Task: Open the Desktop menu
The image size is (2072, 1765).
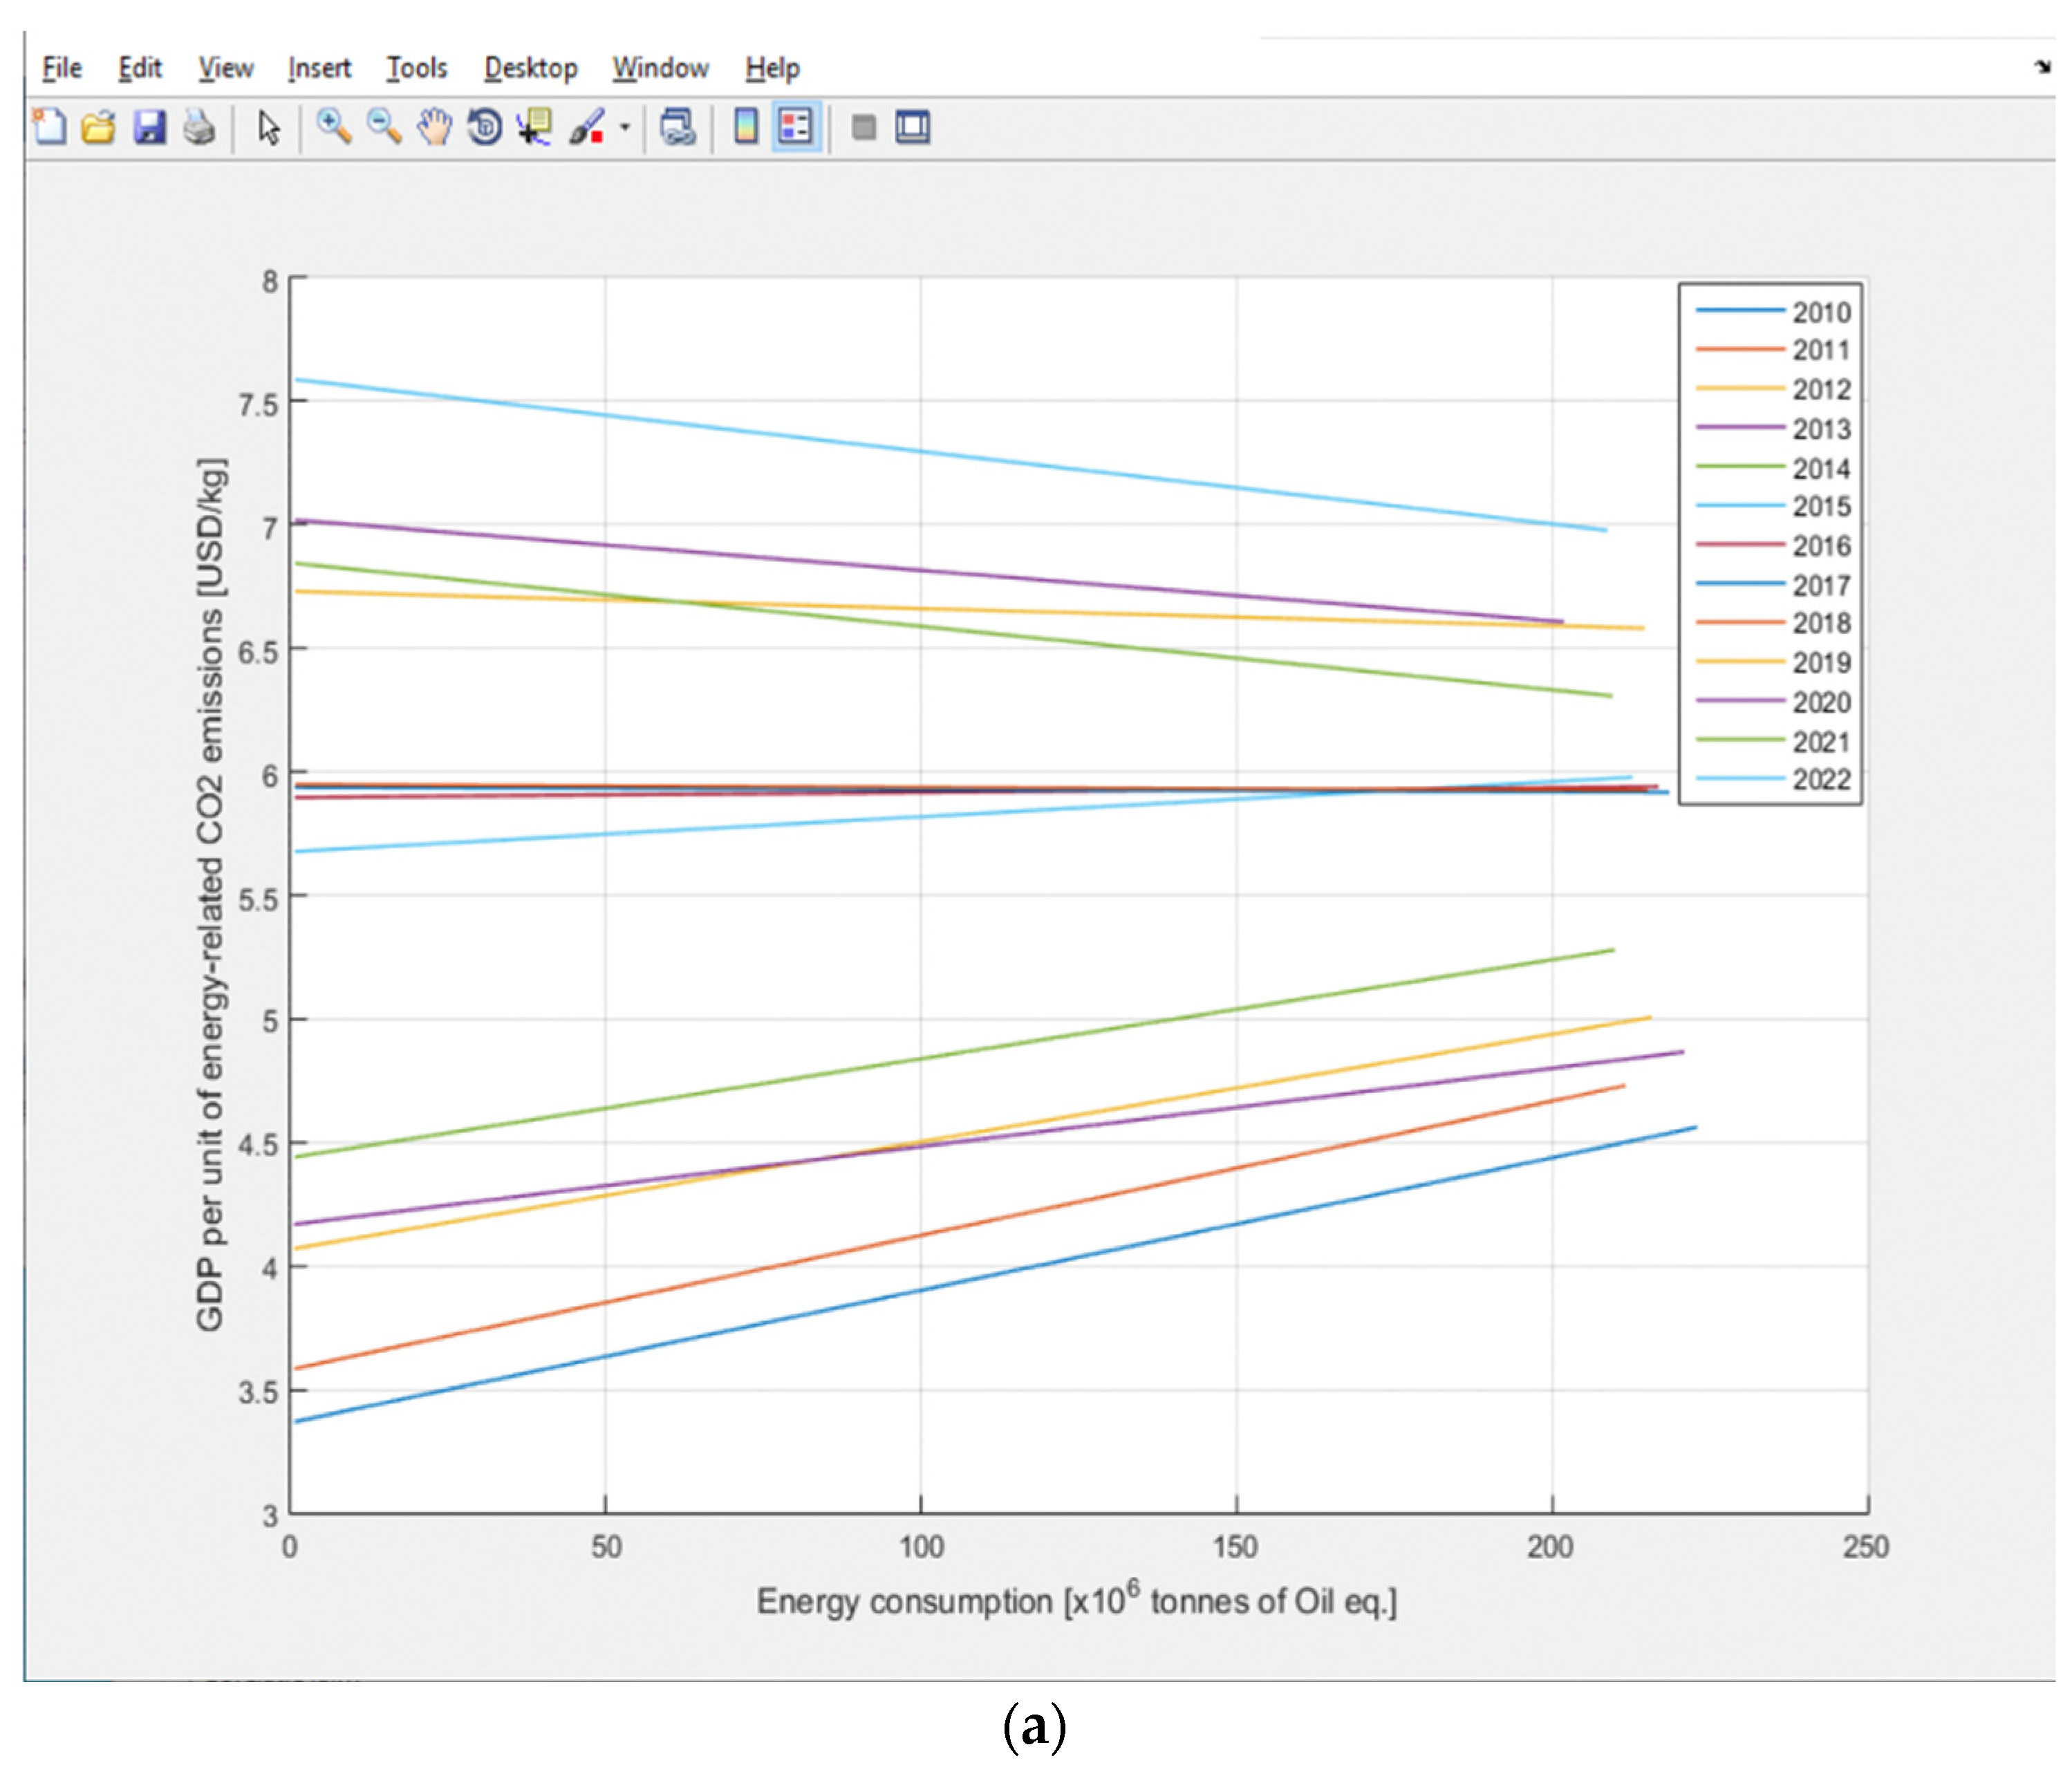Action: tap(530, 68)
